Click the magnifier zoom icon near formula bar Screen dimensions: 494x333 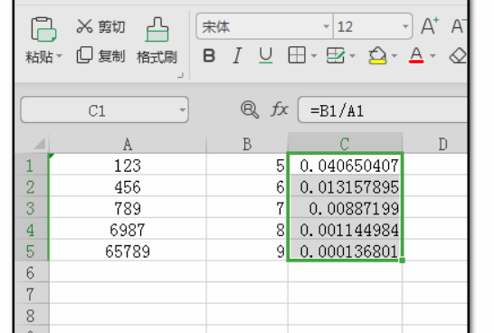[x=250, y=109]
